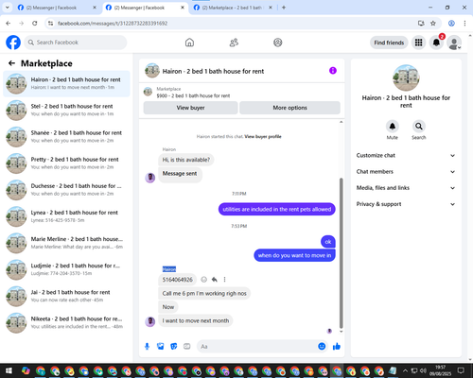Search in conversation with the magnifier icon

[x=419, y=127]
